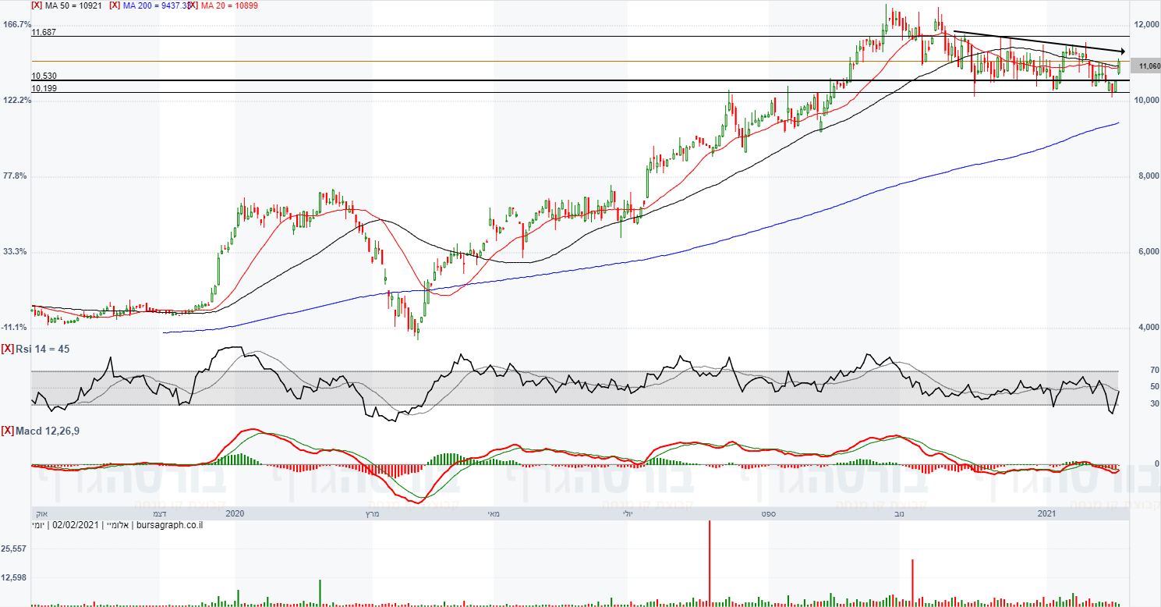Viewport: 1161px width, 607px height.
Task: Click the 'מרץ' month label on time axis
Action: 372,513
